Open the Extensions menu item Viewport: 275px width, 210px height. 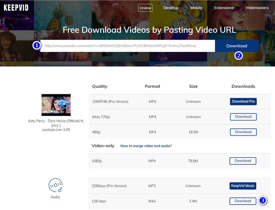tap(224, 8)
